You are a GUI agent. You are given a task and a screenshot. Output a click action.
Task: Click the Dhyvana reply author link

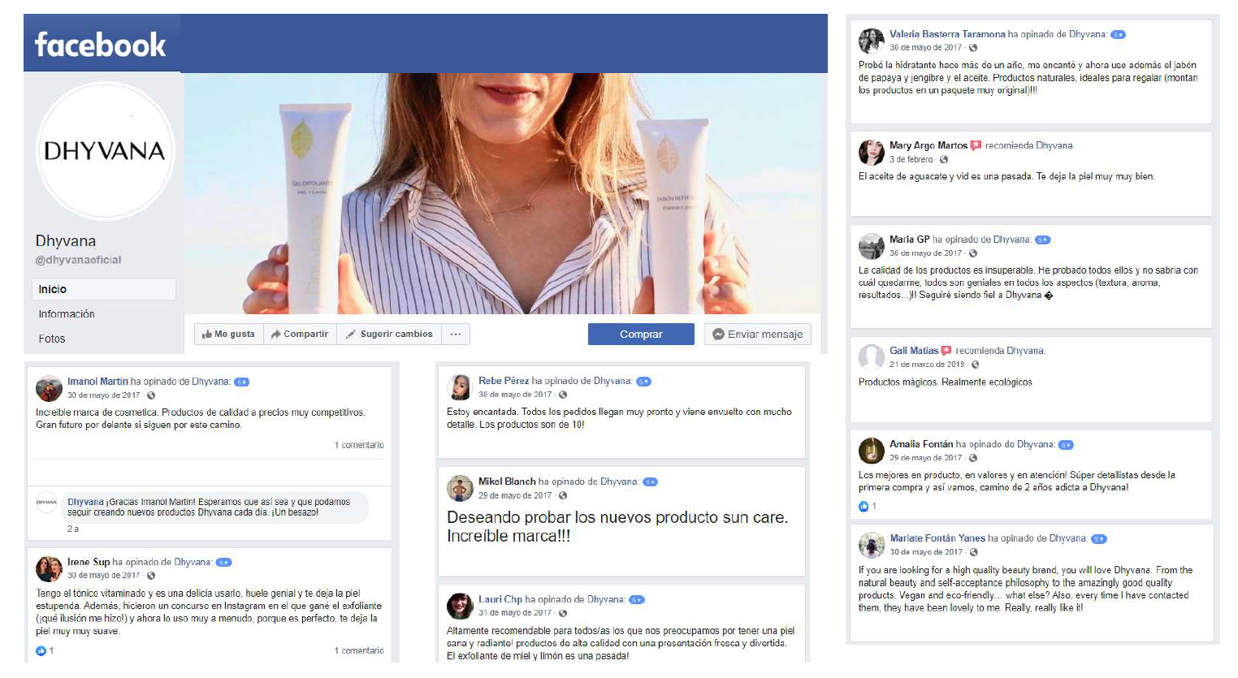coord(85,502)
